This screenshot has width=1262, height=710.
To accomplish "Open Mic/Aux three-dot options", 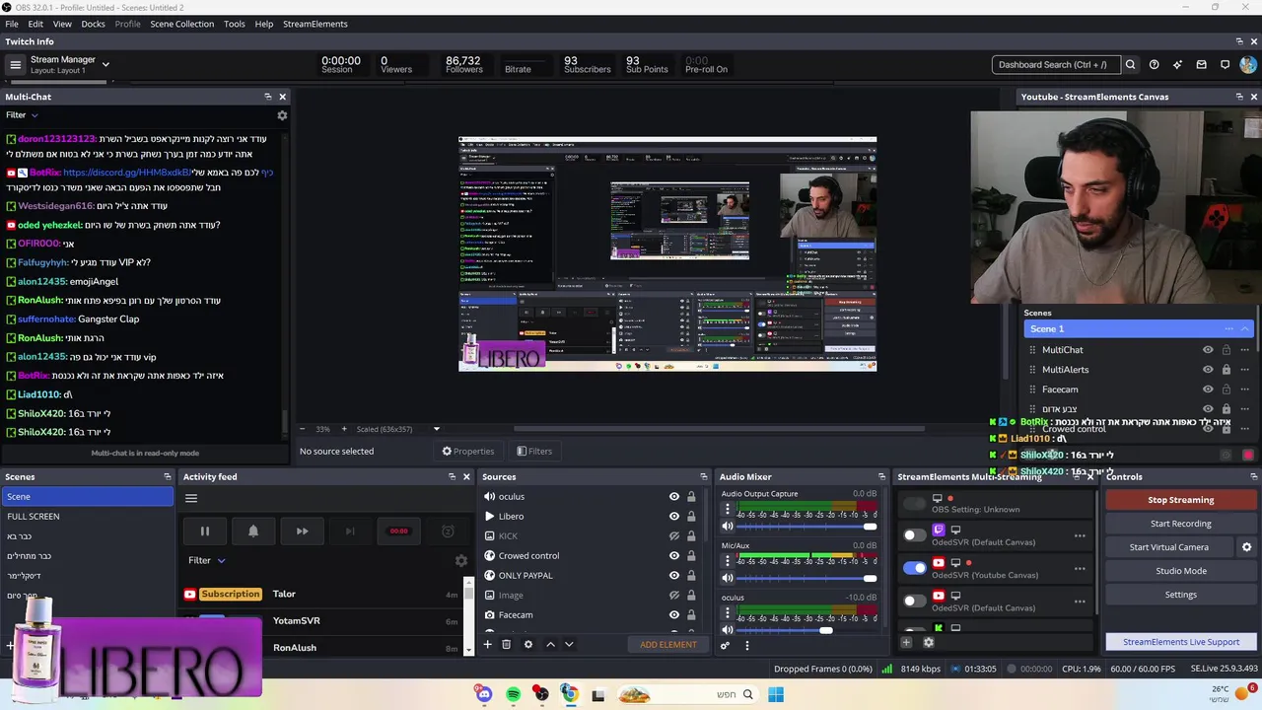I will coord(728,561).
